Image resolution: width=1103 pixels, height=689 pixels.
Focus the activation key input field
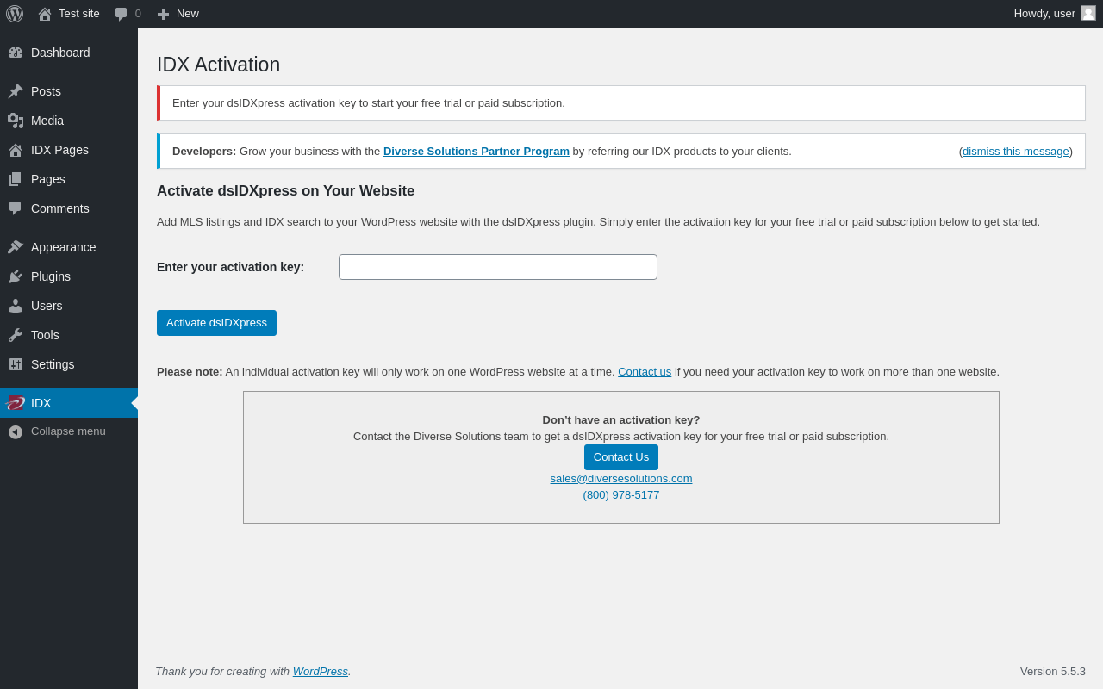[x=498, y=267]
